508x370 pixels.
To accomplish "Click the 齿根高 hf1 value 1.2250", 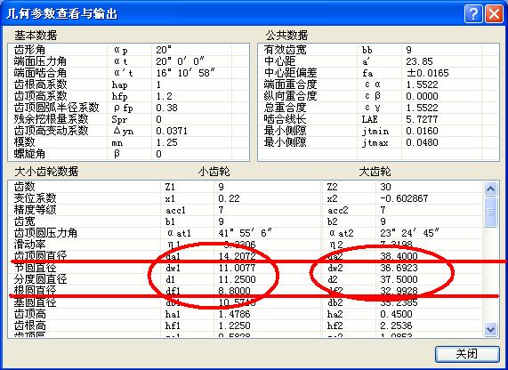I will (234, 326).
